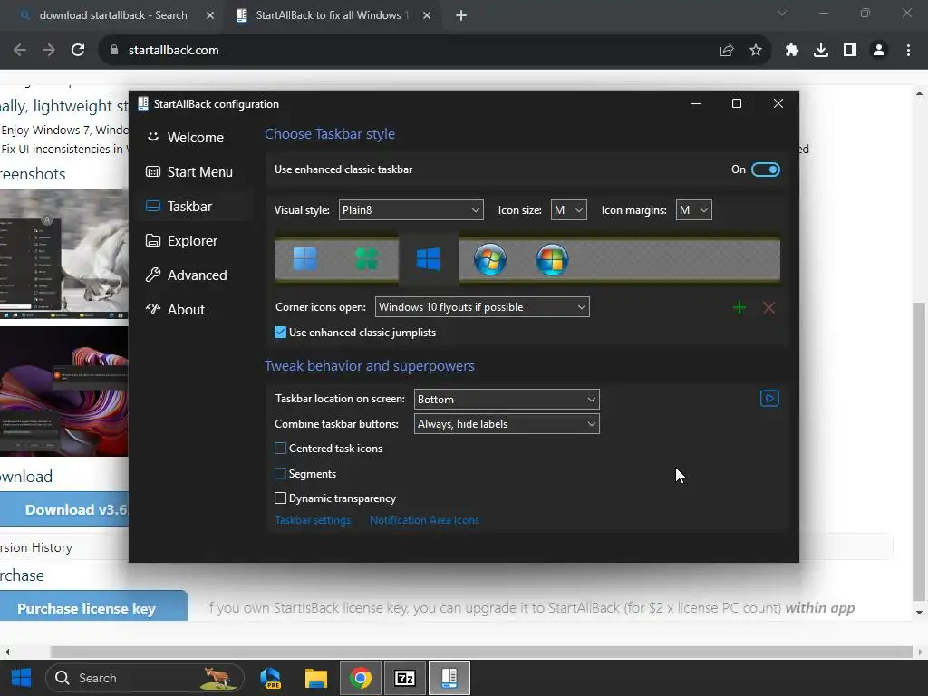The width and height of the screenshot is (928, 696).
Task: Bookmark this page with the star
Action: [x=756, y=51]
